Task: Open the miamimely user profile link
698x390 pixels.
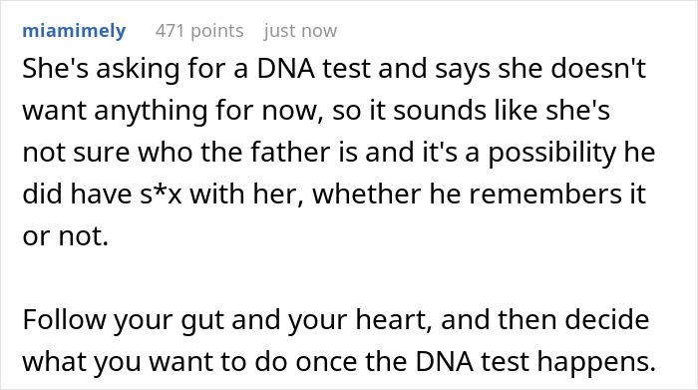Action: pos(74,31)
